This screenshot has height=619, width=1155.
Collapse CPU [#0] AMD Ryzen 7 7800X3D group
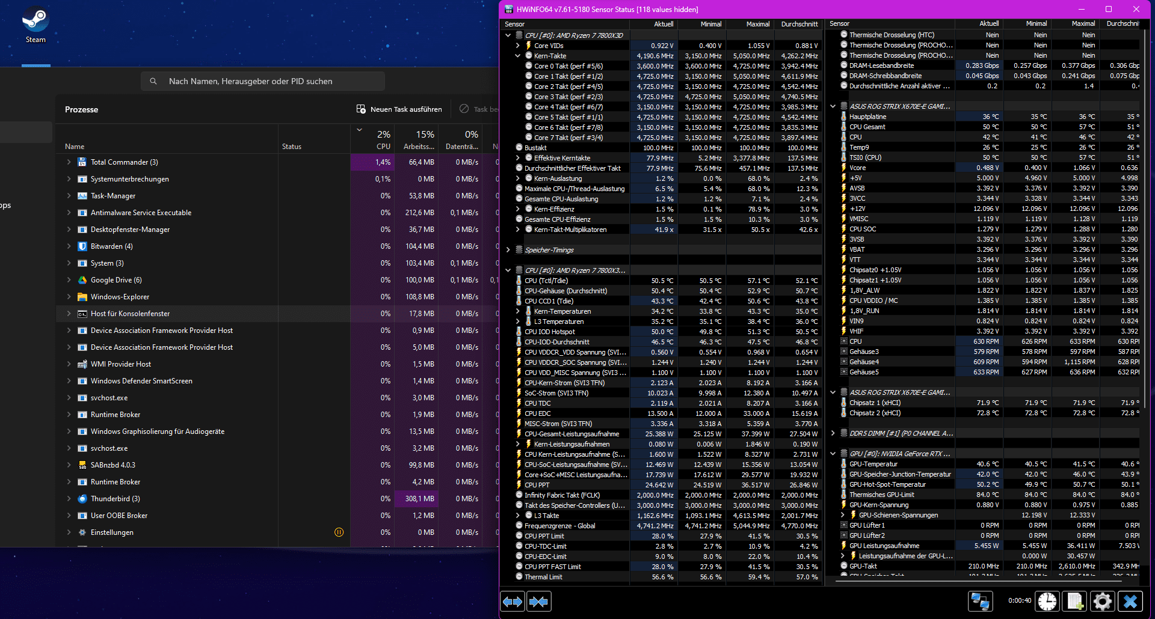point(508,35)
